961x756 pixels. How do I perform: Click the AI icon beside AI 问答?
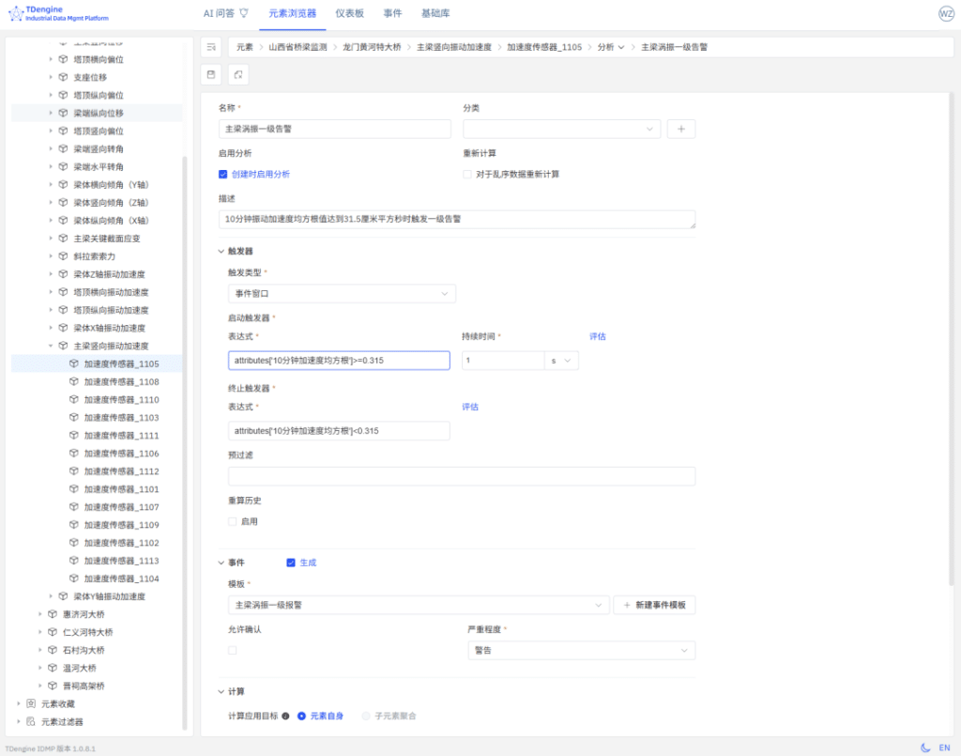(x=244, y=13)
